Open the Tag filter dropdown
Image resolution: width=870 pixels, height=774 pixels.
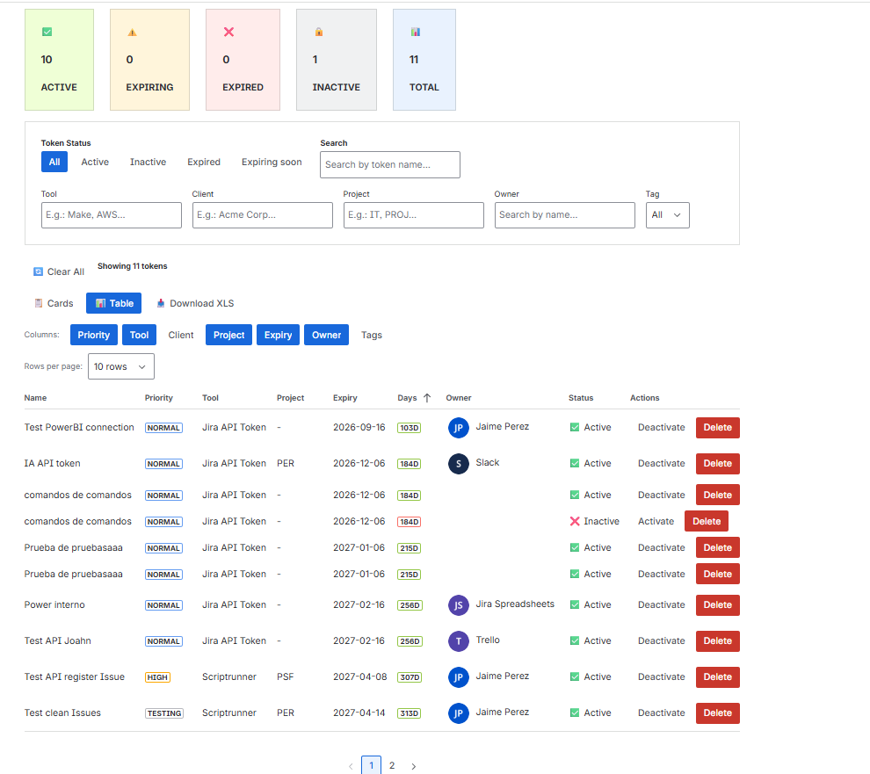[668, 215]
